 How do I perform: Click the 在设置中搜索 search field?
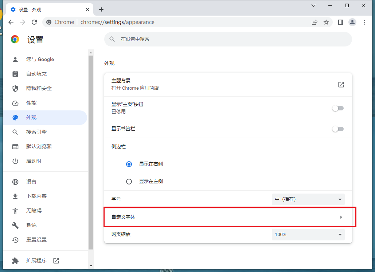pos(228,39)
